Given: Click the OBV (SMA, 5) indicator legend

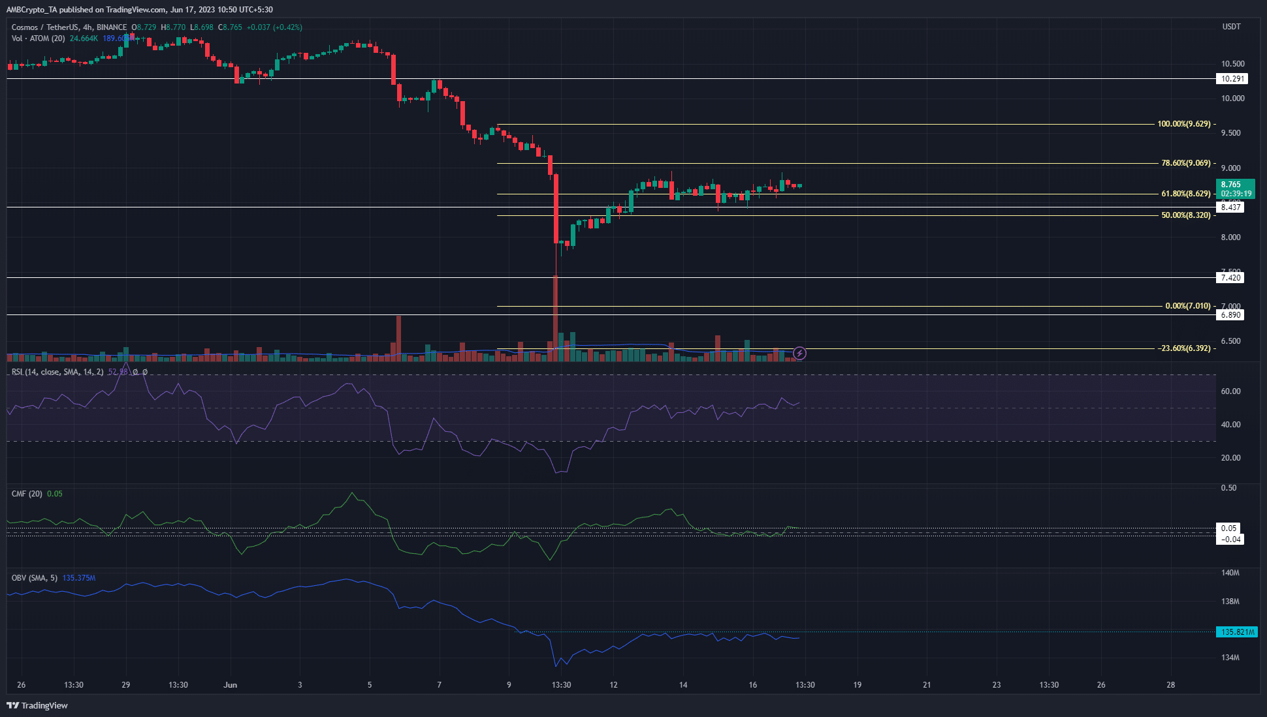Looking at the screenshot, I should tap(35, 578).
